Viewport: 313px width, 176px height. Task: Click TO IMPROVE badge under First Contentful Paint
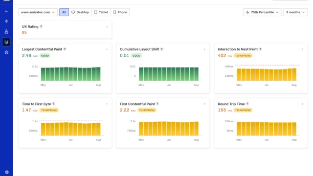[x=147, y=110]
